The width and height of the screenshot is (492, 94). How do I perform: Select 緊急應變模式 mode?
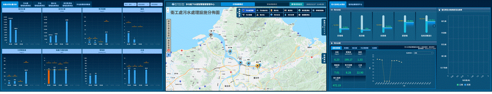(x=272, y=4)
